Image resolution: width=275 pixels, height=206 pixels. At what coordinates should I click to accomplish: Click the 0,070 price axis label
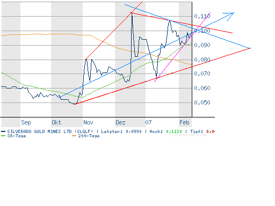point(202,73)
